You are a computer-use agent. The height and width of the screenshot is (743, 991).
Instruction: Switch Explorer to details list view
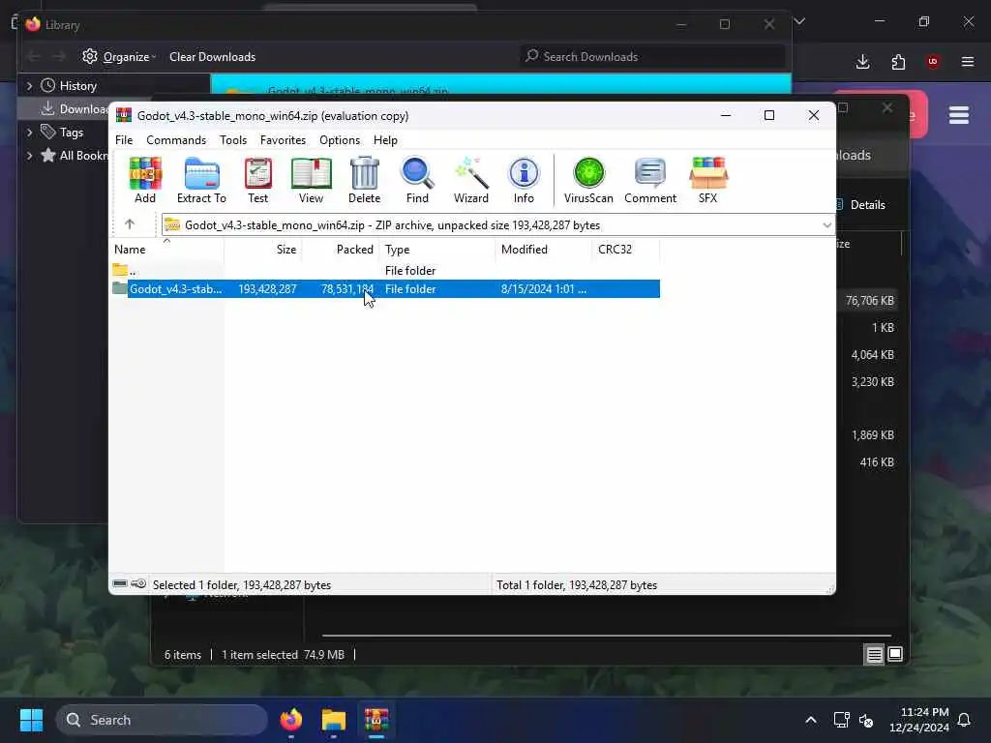coord(874,654)
